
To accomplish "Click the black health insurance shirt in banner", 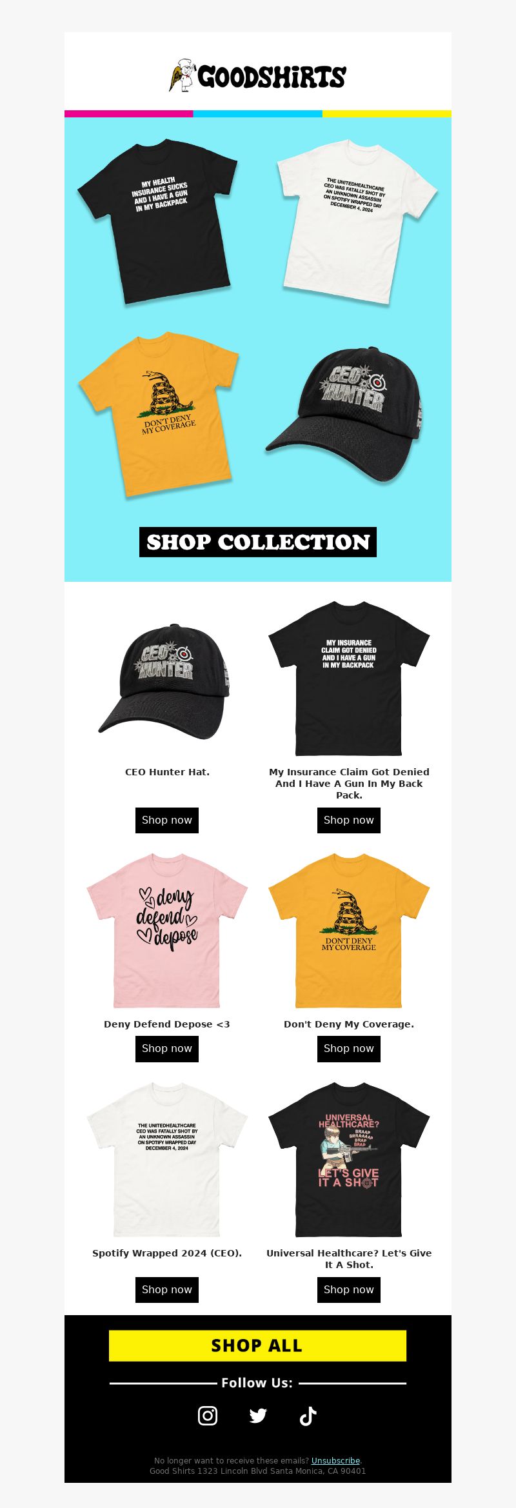I will [158, 221].
